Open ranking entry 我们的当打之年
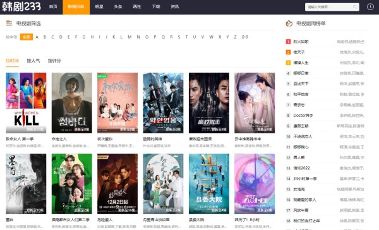 (306, 221)
